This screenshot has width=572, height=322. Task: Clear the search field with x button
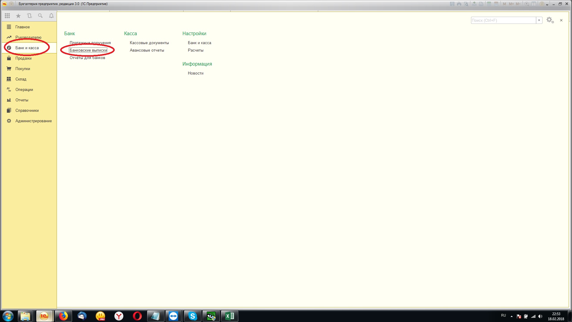[x=539, y=20]
